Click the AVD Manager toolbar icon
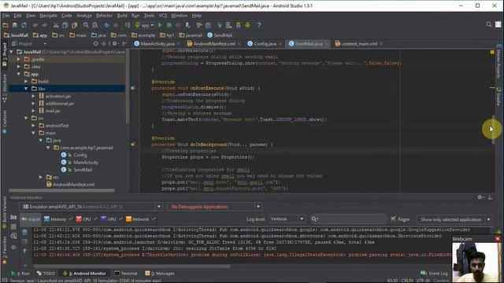This screenshot has width=504, height=283. (229, 25)
